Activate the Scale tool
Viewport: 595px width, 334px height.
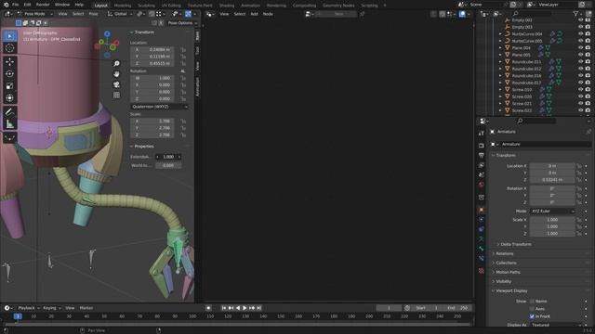tap(10, 86)
